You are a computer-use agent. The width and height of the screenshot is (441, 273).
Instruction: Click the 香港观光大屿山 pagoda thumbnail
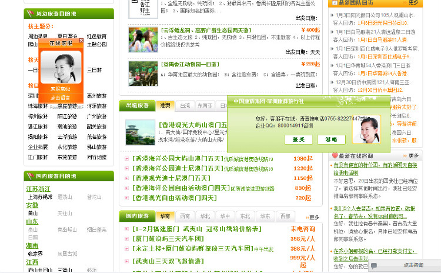point(141,132)
